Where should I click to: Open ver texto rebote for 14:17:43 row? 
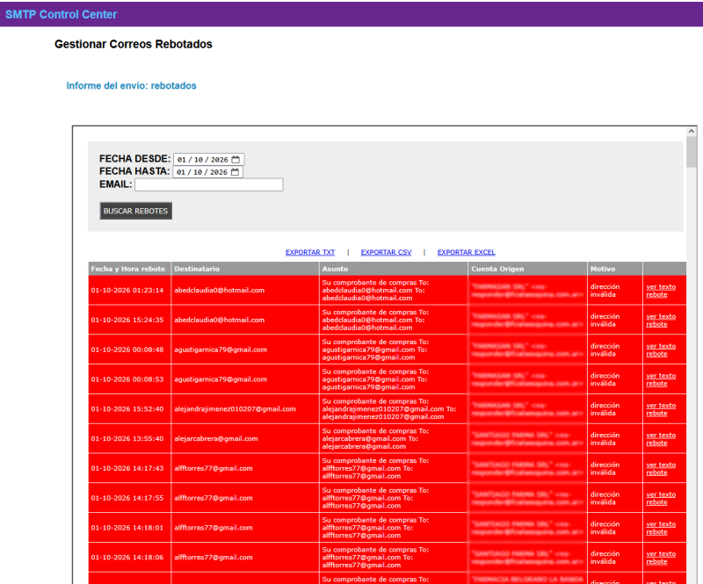point(661,468)
